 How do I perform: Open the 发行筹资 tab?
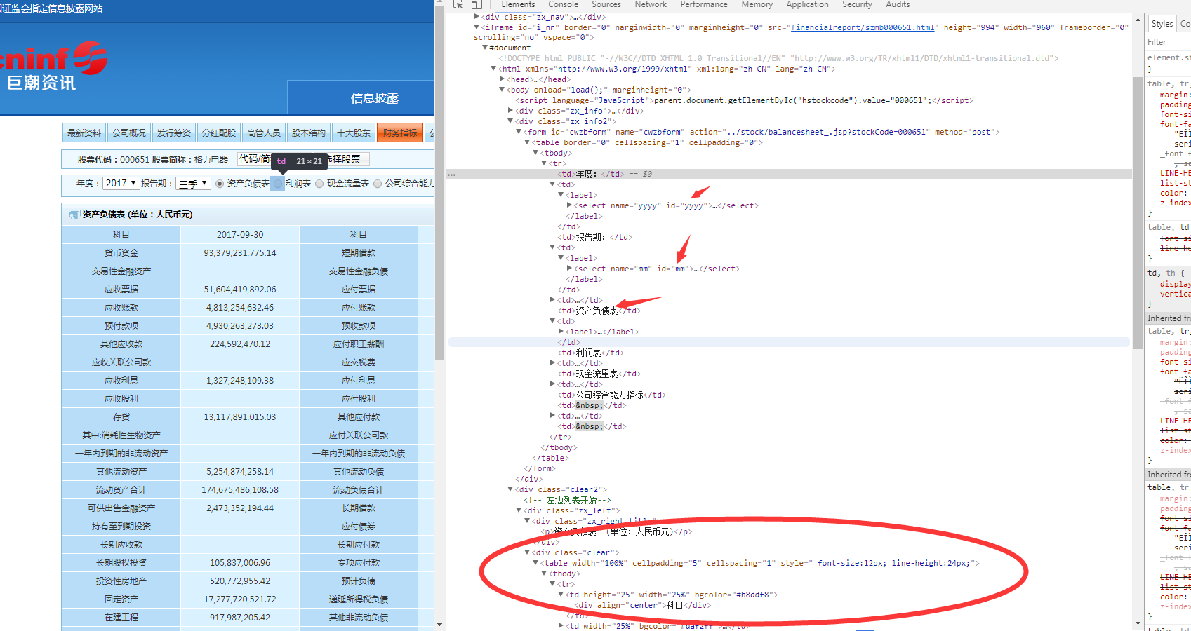(174, 133)
